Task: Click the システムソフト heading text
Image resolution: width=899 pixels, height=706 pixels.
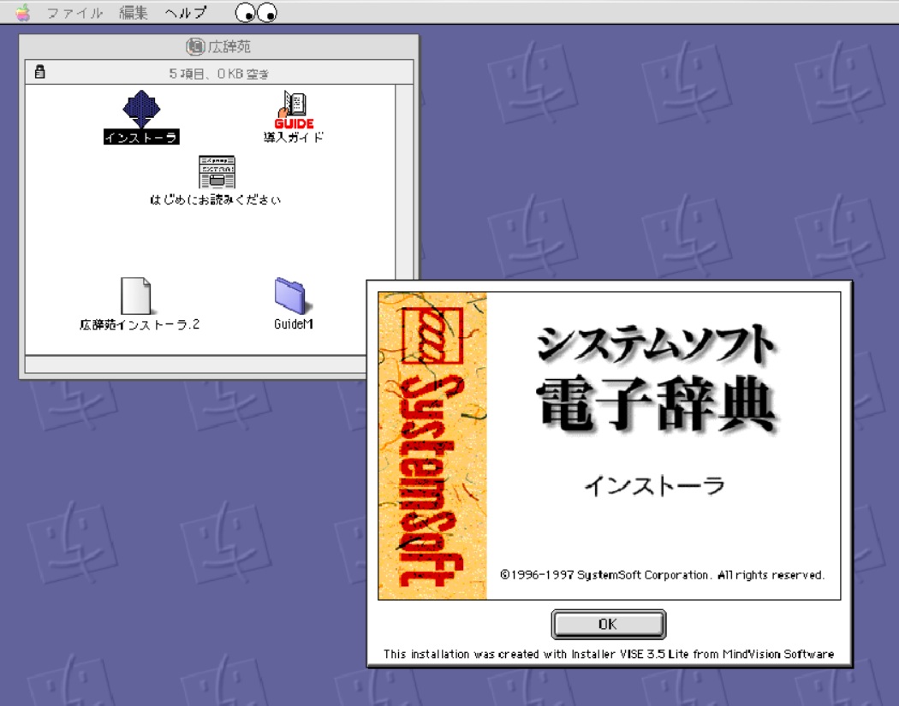Action: click(655, 345)
